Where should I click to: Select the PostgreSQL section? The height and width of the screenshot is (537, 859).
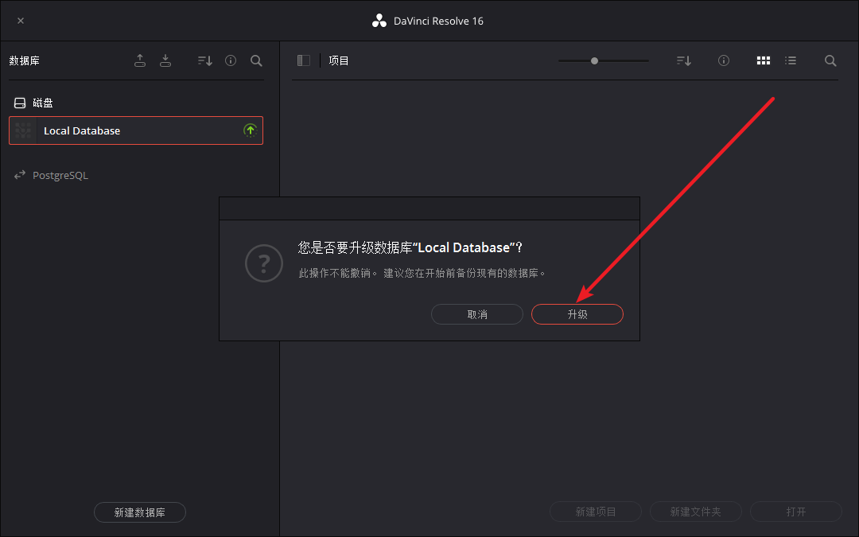click(x=51, y=175)
